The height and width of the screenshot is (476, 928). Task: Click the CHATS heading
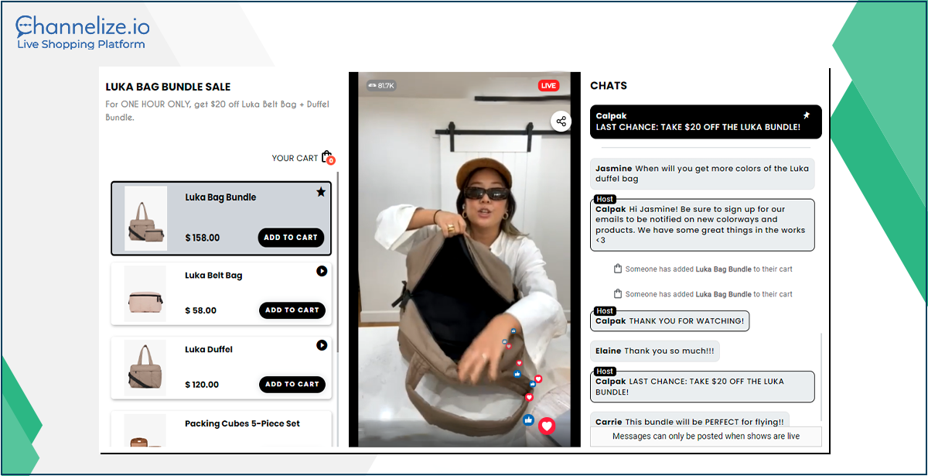click(609, 86)
